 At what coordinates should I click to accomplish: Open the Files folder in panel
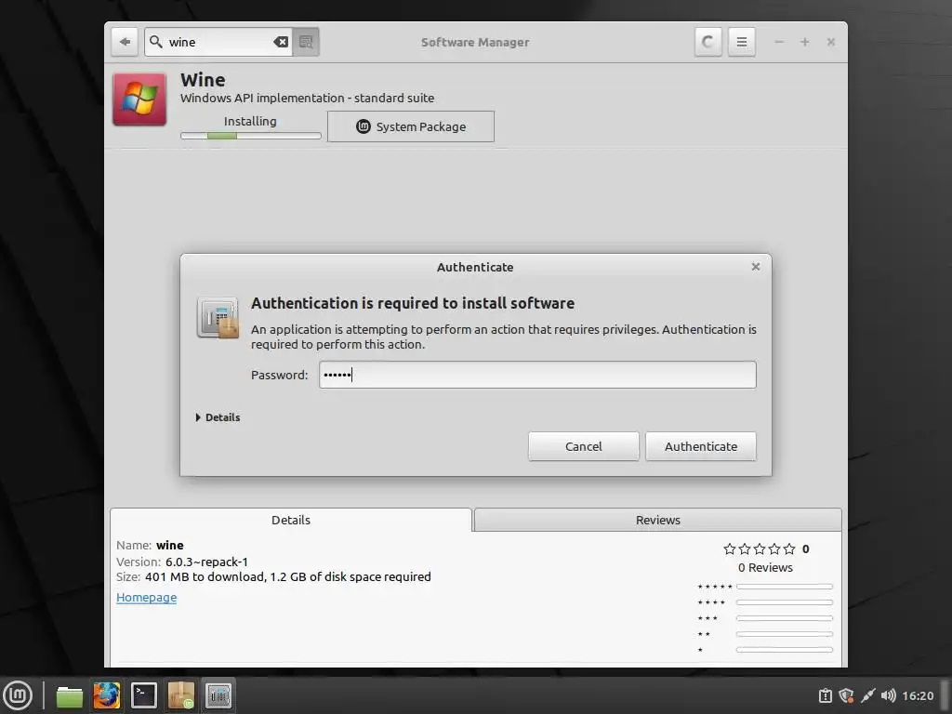coord(69,695)
